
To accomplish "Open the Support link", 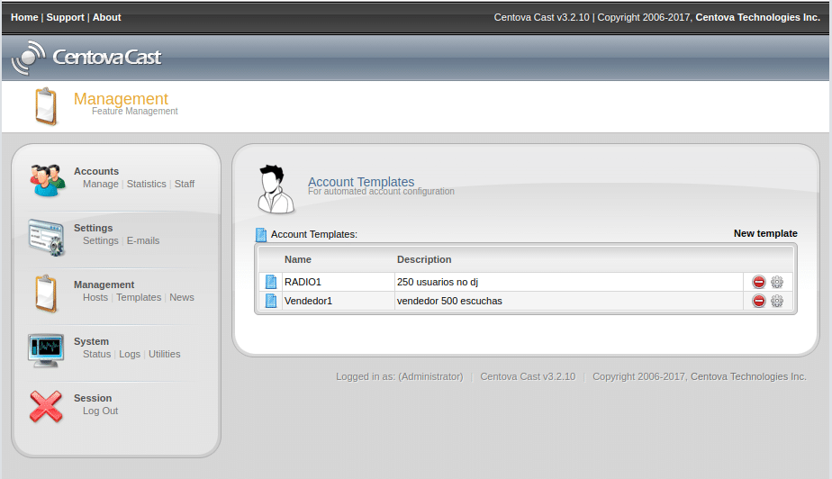I will click(x=65, y=17).
